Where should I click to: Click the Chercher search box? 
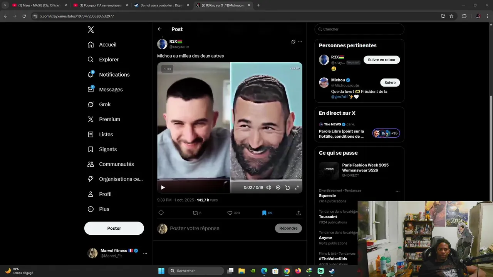coord(359,29)
